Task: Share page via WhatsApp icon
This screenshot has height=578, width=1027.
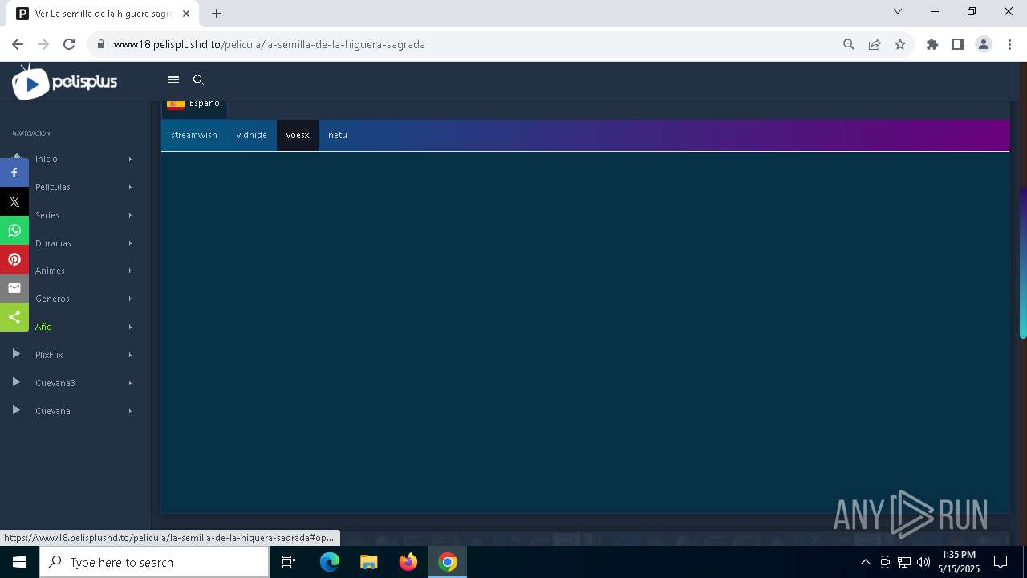Action: click(x=14, y=230)
